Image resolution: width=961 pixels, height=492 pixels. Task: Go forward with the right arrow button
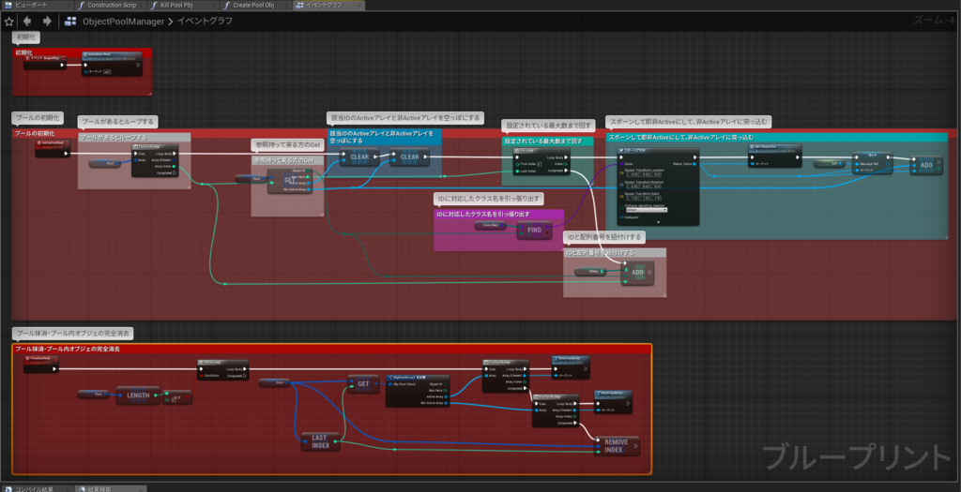pyautogui.click(x=47, y=22)
